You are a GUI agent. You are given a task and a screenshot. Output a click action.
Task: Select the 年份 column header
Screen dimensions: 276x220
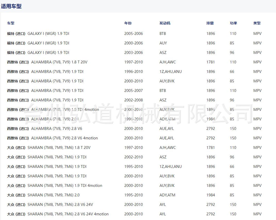(x=128, y=23)
